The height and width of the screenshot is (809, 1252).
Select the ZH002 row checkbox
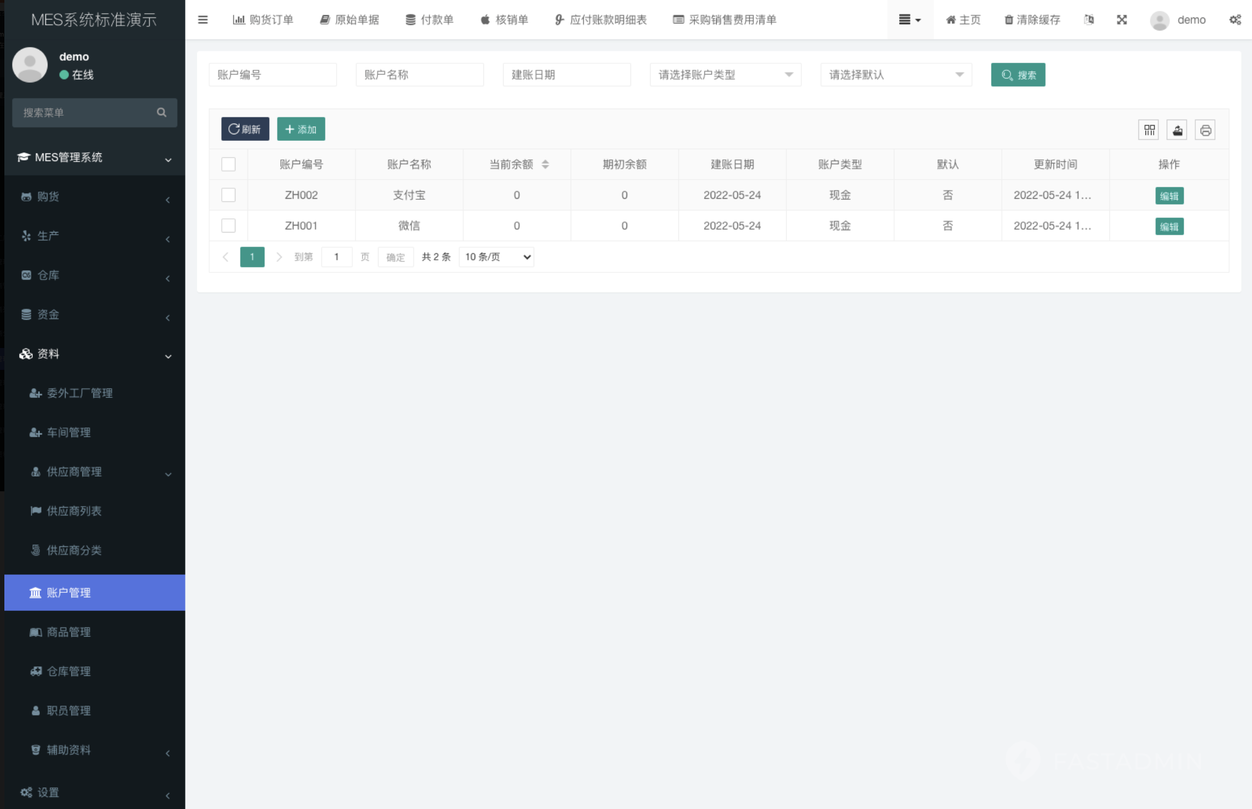pos(228,195)
